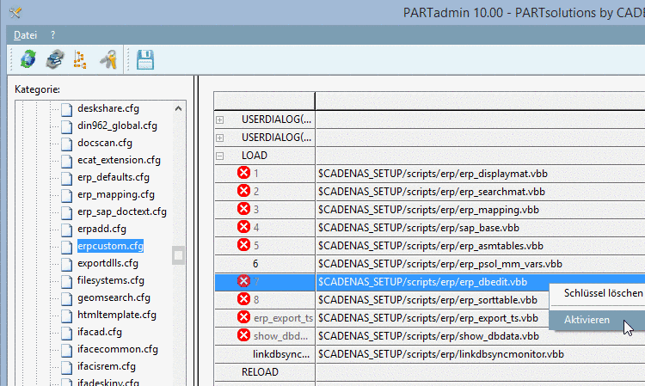Click the refresh globe toolbar icon
This screenshot has width=645, height=386.
[28, 59]
